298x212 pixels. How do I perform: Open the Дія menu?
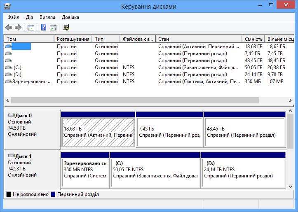pos(29,17)
